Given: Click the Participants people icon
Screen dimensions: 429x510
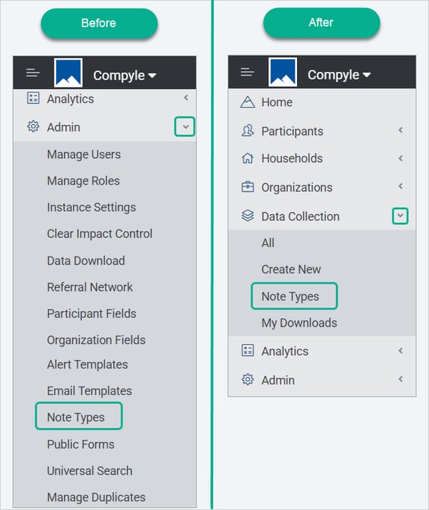Looking at the screenshot, I should click(x=247, y=131).
